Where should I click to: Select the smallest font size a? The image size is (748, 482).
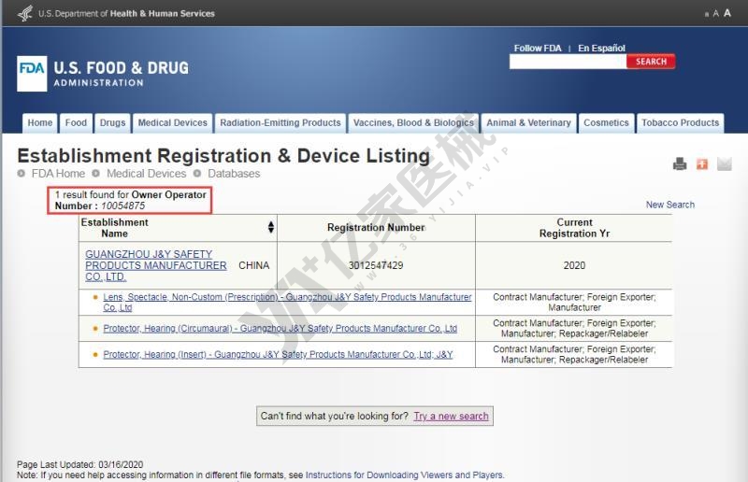706,14
